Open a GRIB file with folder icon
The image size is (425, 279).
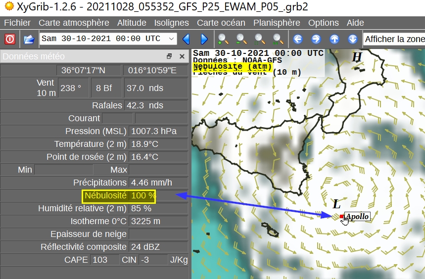29,39
